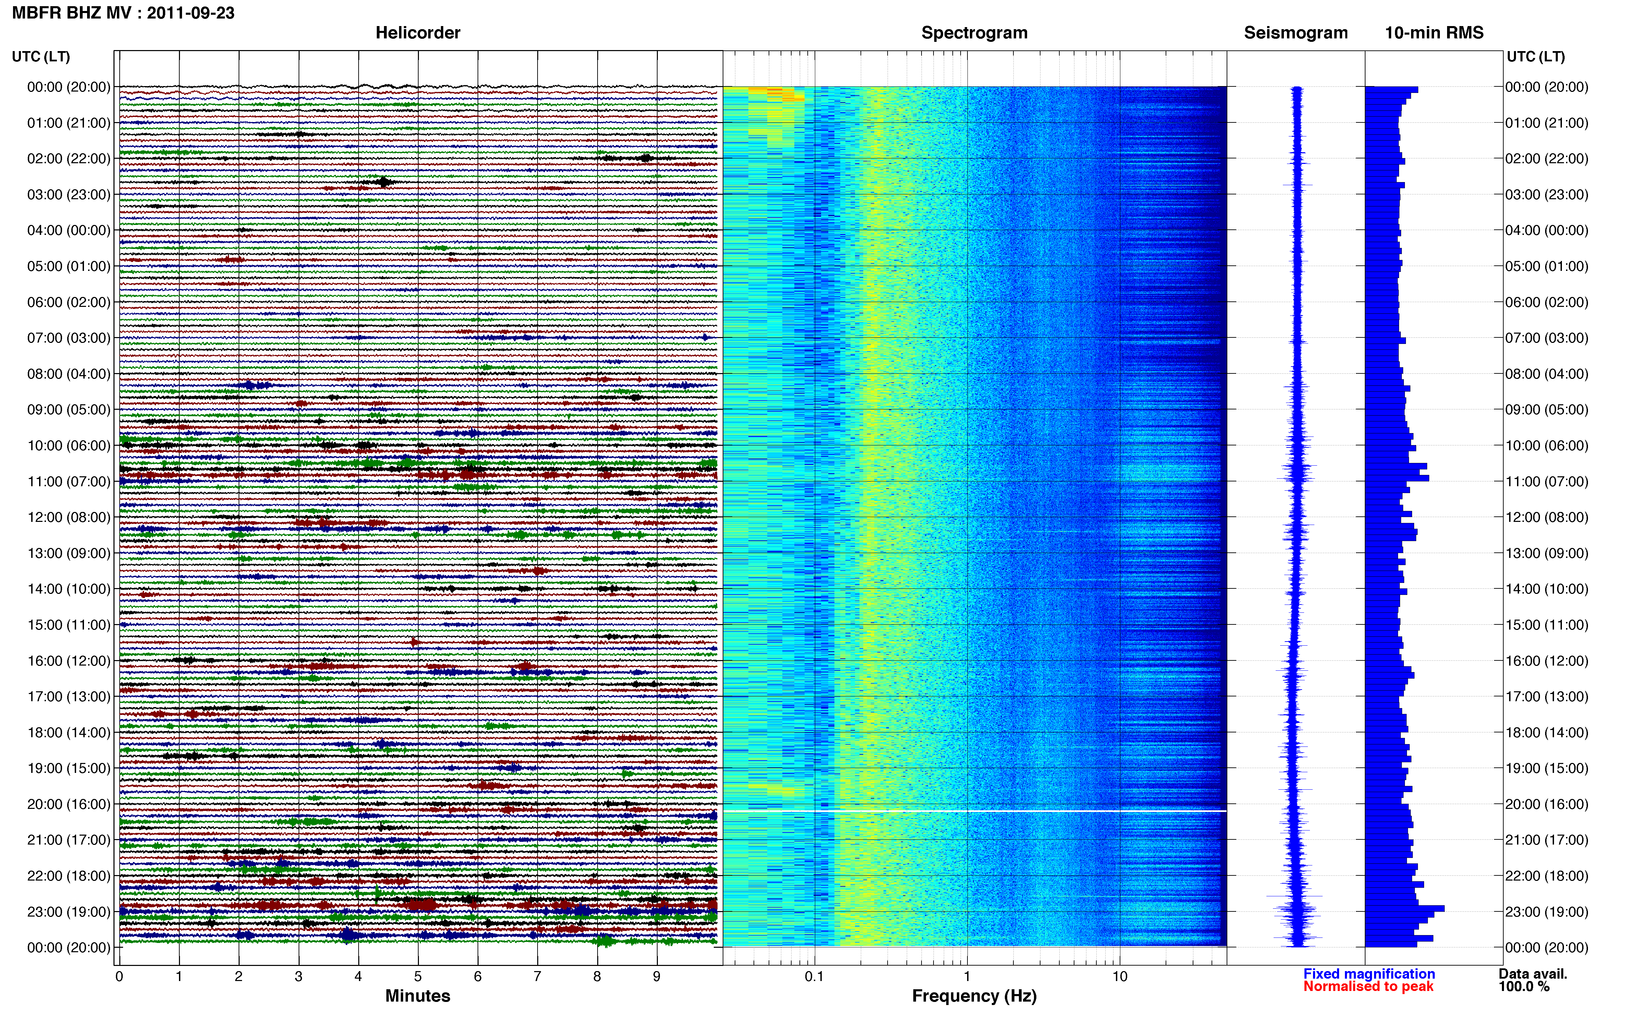Click the left '06:00 (02:00)' time label
The width and height of the screenshot is (1625, 1016).
[x=69, y=302]
